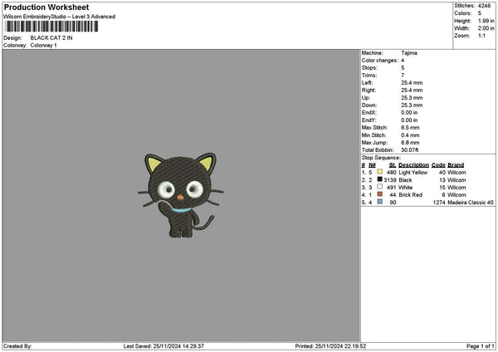Click the 'Stop Sequence:' heading
Viewport: 498px width, 352px height.
[381, 158]
